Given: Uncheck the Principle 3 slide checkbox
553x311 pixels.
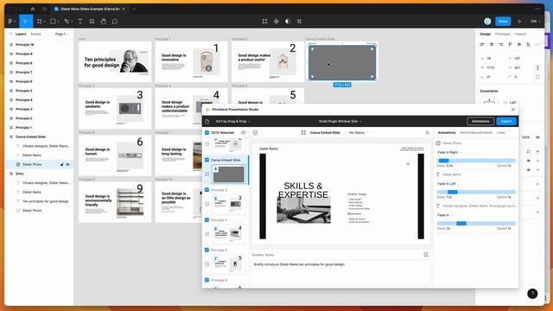Looking at the screenshot, I should pos(207,190).
